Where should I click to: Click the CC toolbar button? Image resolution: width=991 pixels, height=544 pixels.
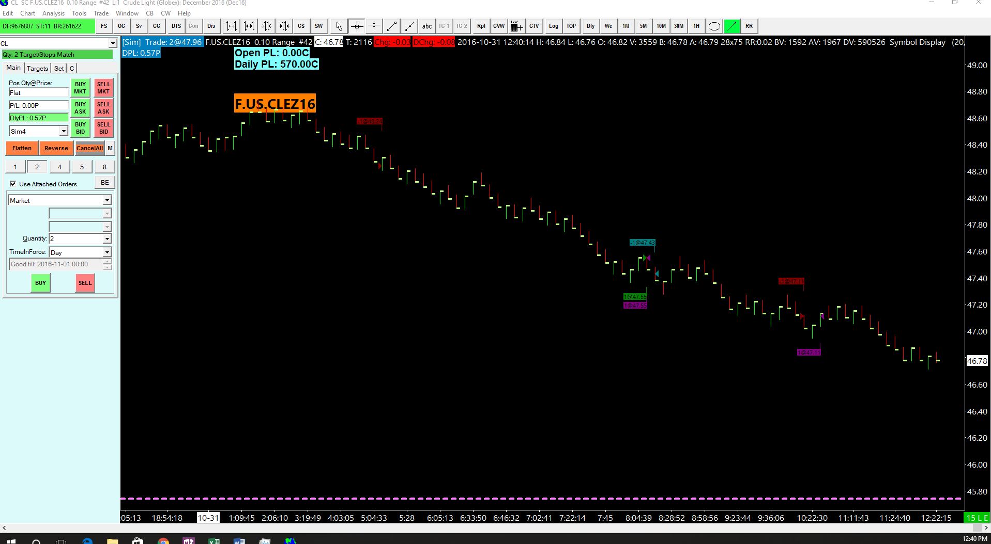tap(157, 26)
